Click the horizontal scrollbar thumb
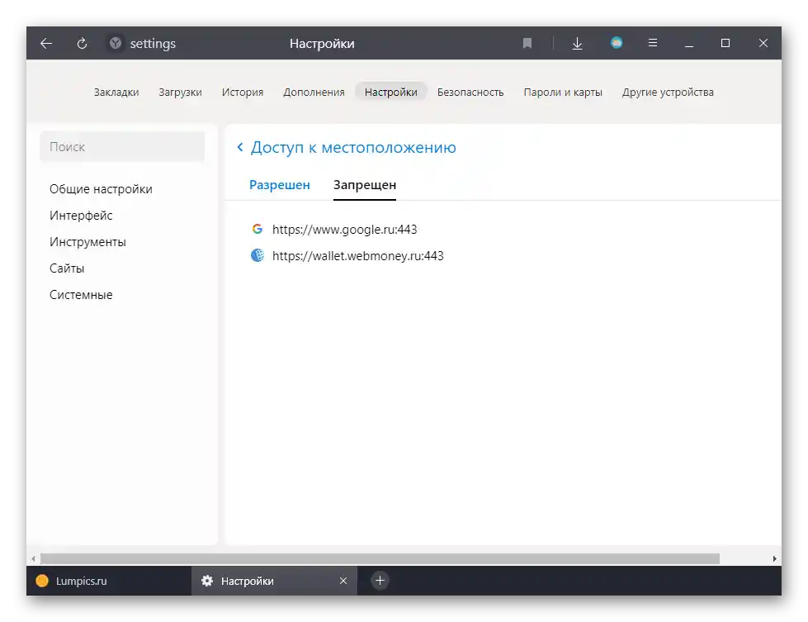Viewport: 808px width, 622px height. click(380, 558)
